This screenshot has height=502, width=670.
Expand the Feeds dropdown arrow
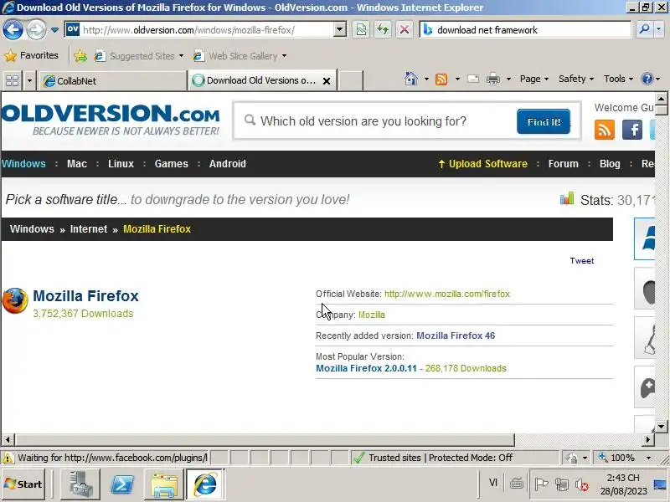[457, 79]
